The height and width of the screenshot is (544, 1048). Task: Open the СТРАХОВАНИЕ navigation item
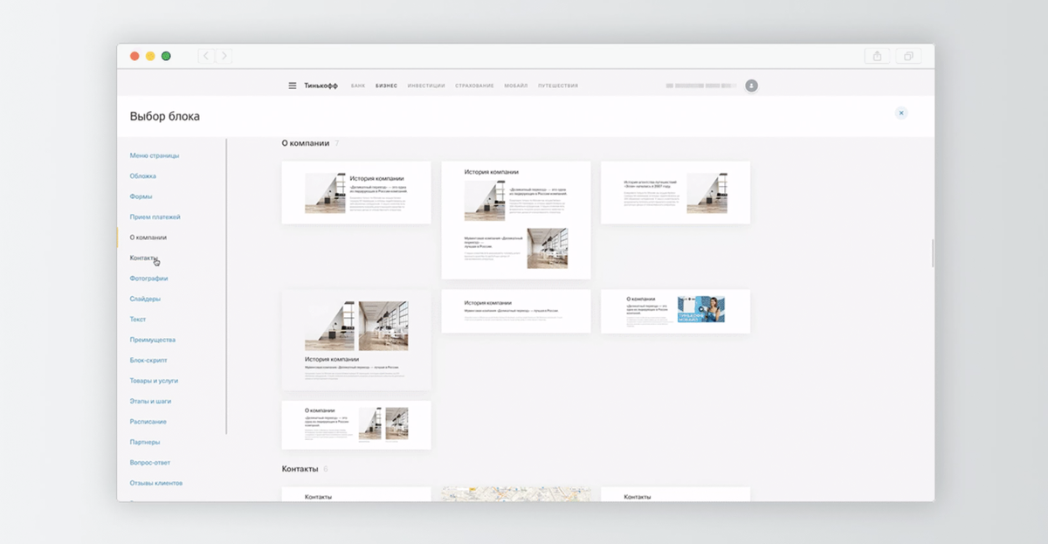pos(474,86)
